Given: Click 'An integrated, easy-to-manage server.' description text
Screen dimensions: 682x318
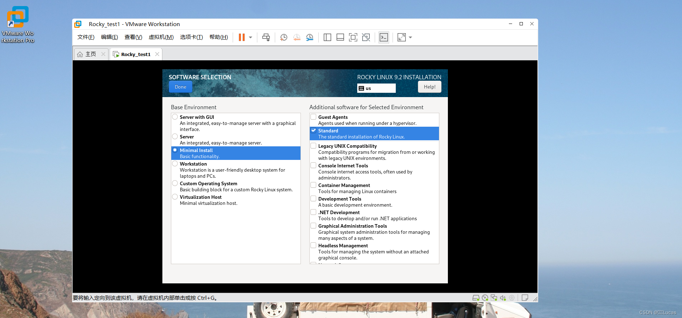Looking at the screenshot, I should (221, 143).
